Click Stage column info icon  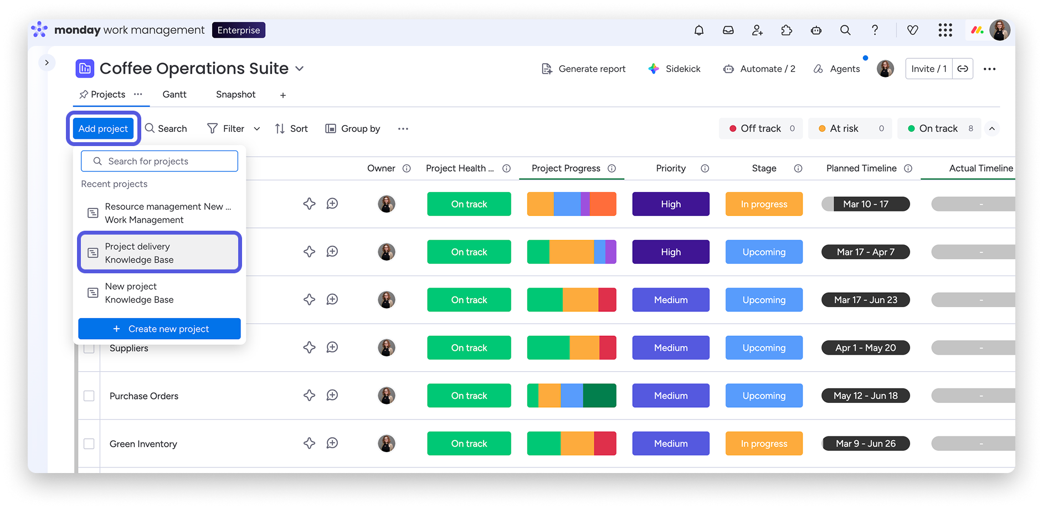(x=798, y=169)
